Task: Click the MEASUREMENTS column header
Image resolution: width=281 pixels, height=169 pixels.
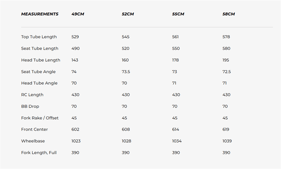Action: 40,14
